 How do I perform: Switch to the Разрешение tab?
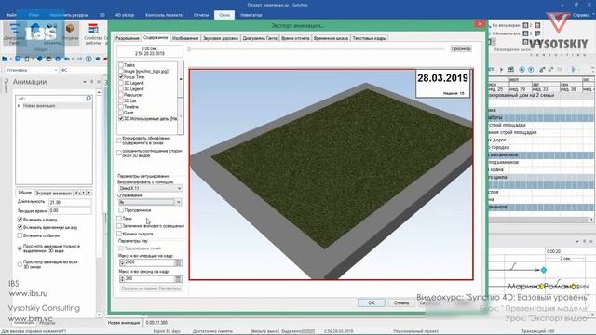click(128, 38)
